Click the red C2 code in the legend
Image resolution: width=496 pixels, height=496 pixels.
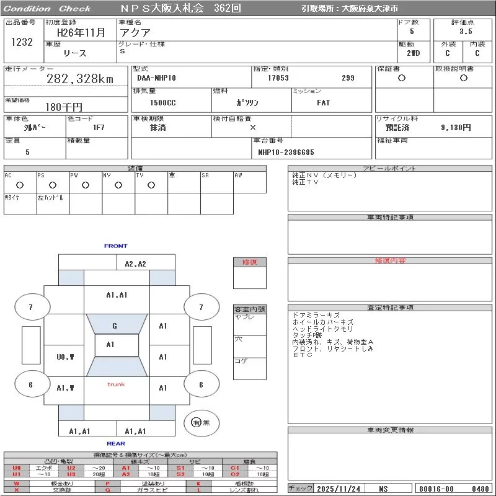235,474
